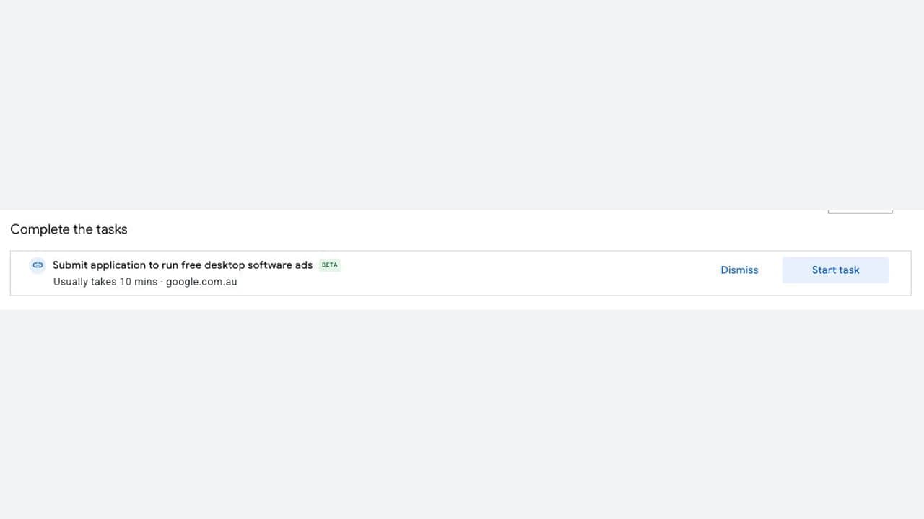Click the green BETA badge
The width and height of the screenshot is (924, 519).
click(x=329, y=265)
